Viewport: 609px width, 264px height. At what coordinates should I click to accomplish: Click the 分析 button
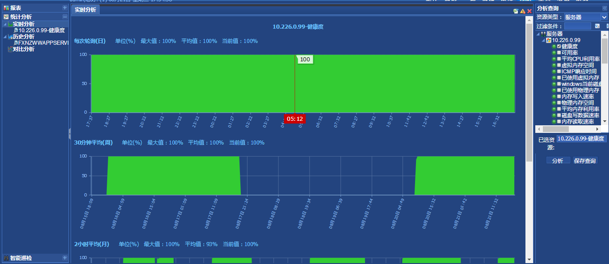pyautogui.click(x=558, y=161)
